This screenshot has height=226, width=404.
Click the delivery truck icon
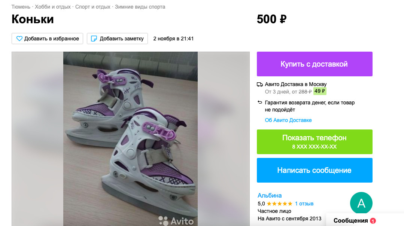pyautogui.click(x=260, y=84)
